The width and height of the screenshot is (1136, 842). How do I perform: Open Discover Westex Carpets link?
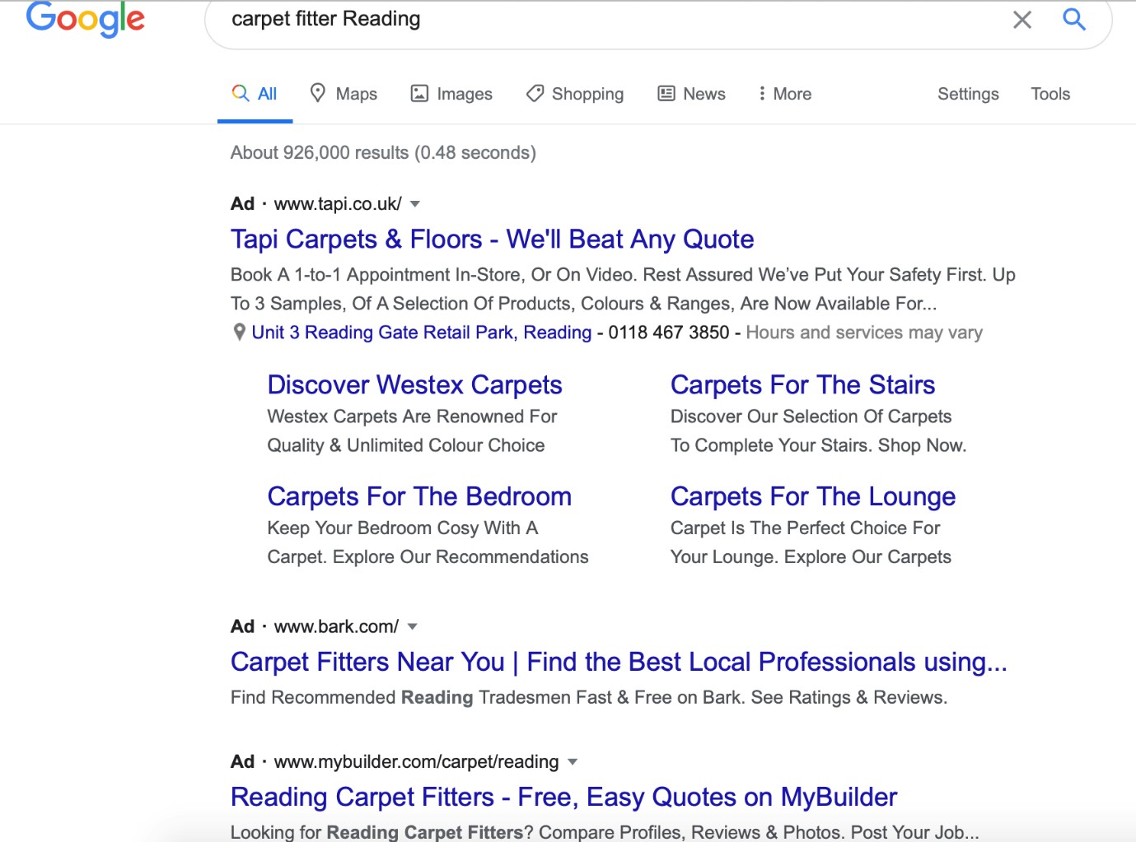click(415, 385)
